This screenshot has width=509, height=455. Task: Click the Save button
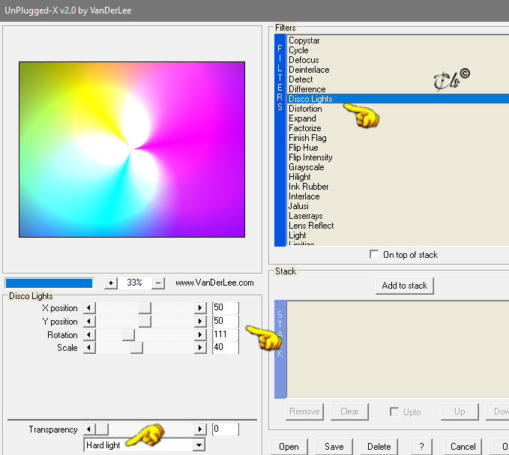(334, 447)
